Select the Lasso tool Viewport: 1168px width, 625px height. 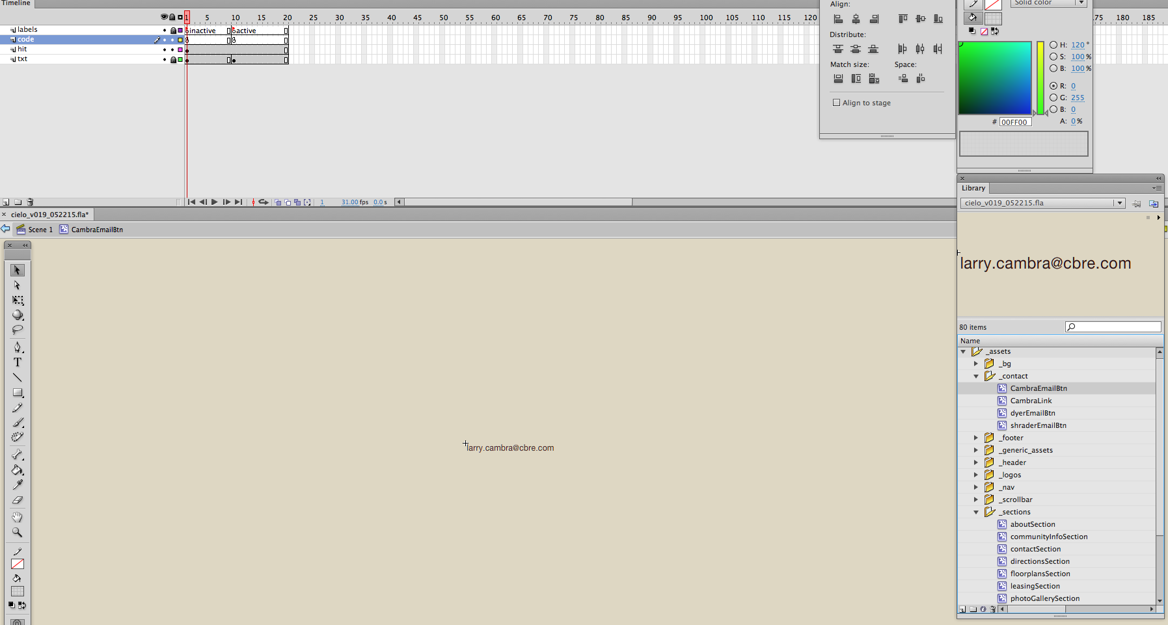click(x=18, y=330)
